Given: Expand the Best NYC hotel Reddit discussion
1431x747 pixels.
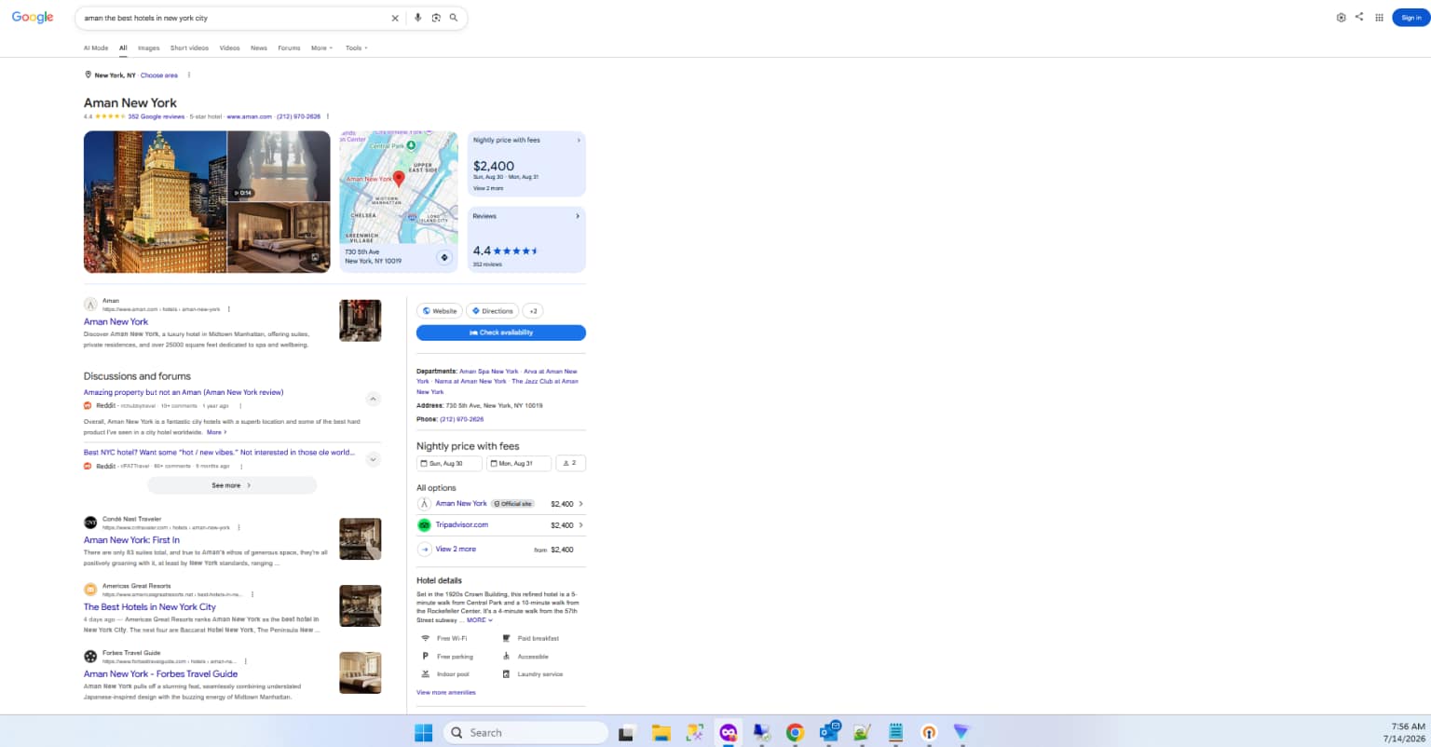Looking at the screenshot, I should coord(373,459).
